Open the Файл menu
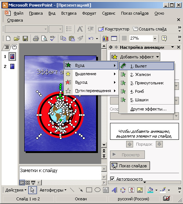Viewport: 183px width, 204px height. 18,13
